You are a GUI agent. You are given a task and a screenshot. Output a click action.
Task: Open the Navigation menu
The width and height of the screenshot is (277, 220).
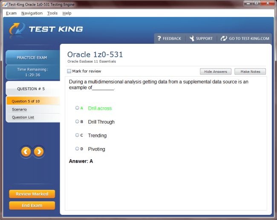pyautogui.click(x=32, y=13)
